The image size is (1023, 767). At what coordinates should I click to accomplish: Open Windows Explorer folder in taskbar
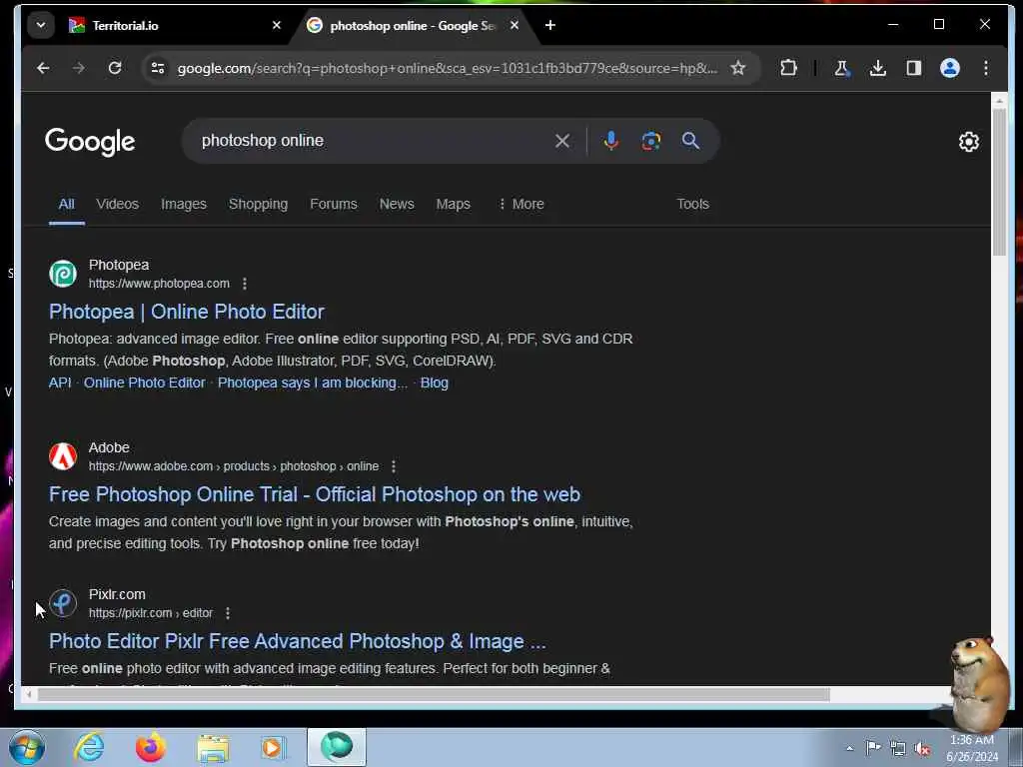click(x=213, y=748)
